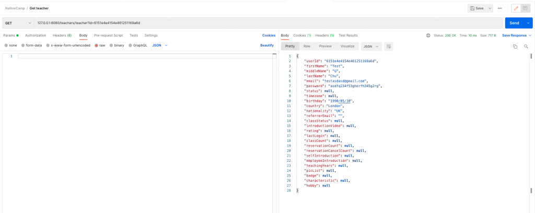Select the none body type
535x213 pixels.
(x=10, y=45)
